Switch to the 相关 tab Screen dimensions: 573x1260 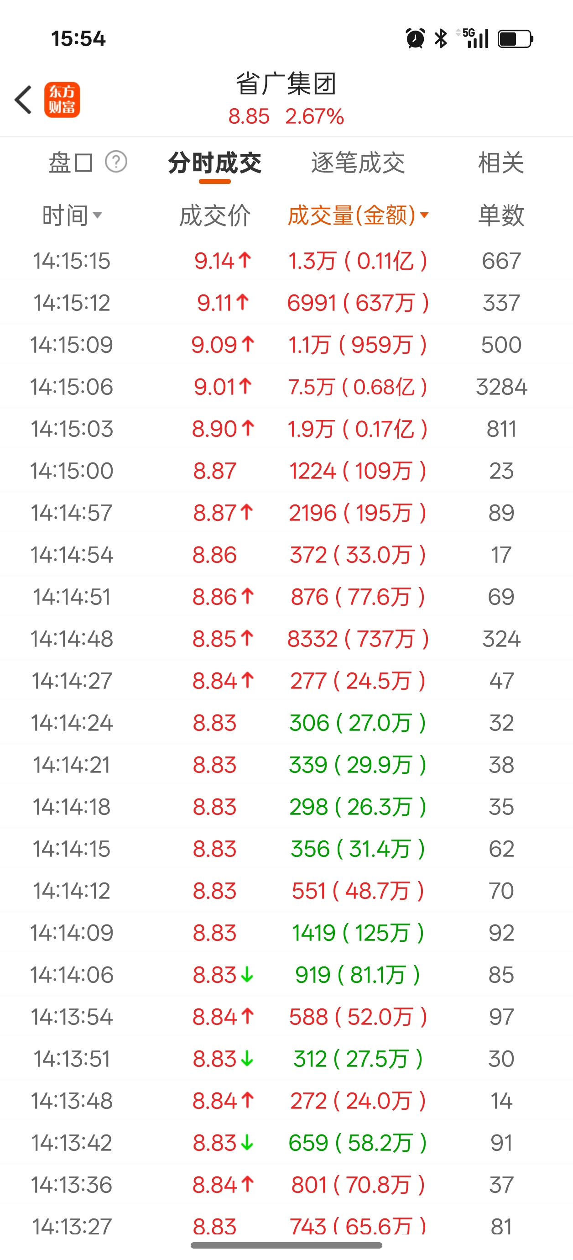[500, 163]
